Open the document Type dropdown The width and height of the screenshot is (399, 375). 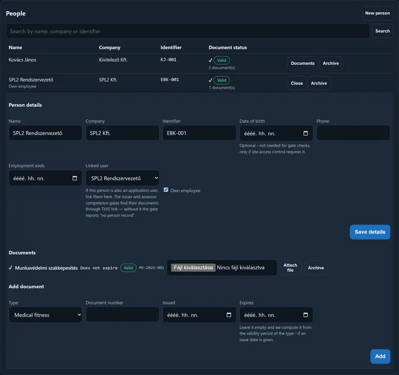(45, 315)
